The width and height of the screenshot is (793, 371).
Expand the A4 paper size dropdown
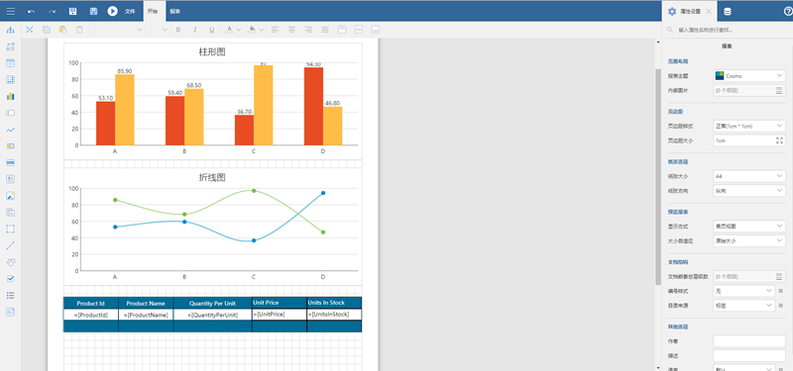point(749,176)
